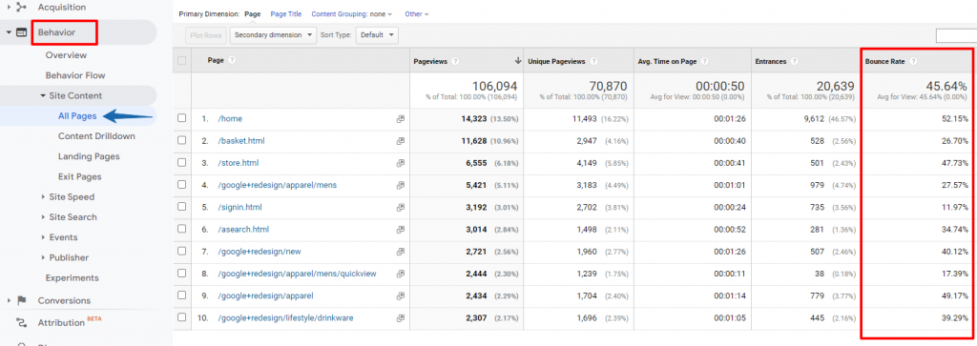Open /store.html external link icon

pyautogui.click(x=401, y=163)
